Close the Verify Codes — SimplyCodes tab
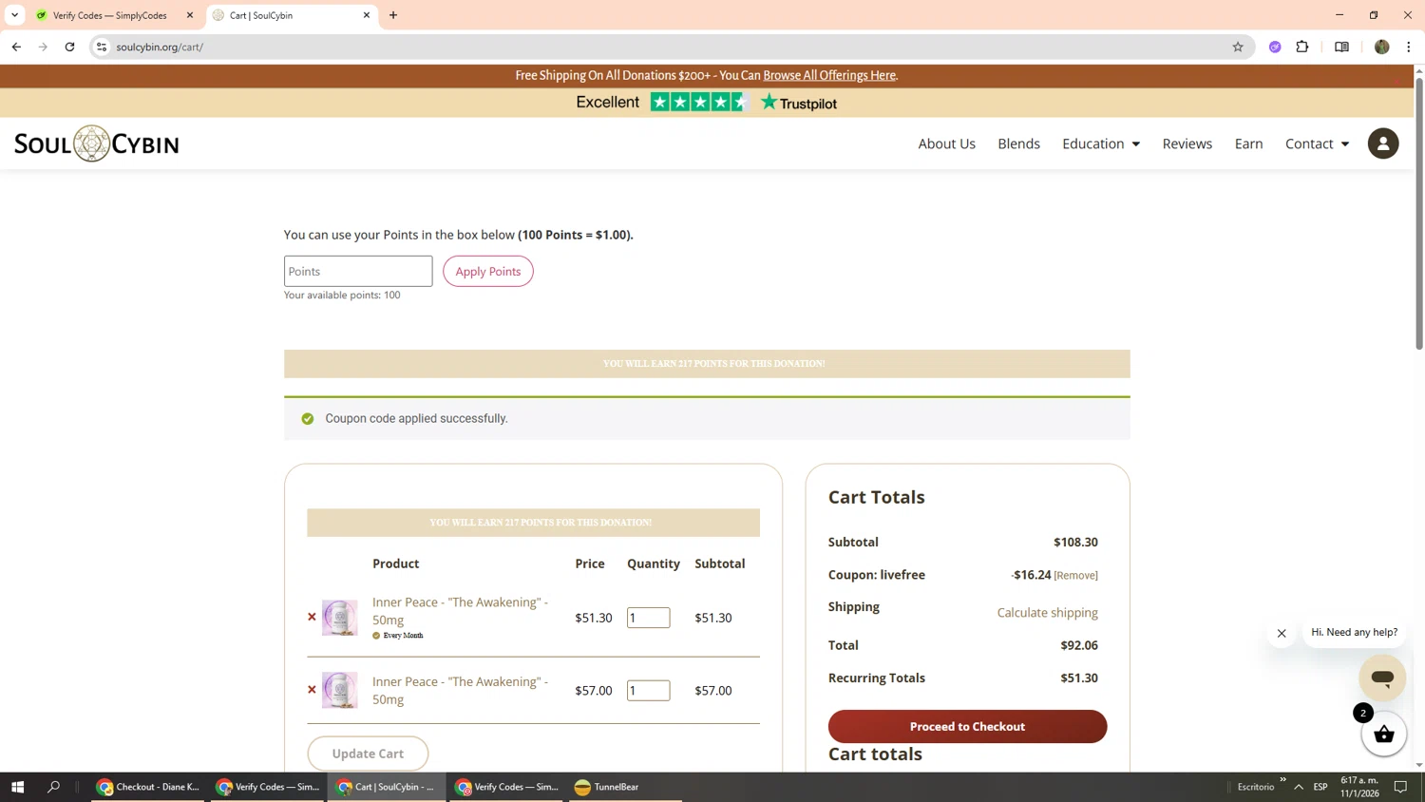This screenshot has width=1425, height=802. (x=190, y=15)
